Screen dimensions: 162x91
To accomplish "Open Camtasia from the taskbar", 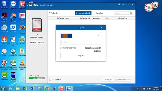I will click(62, 89).
